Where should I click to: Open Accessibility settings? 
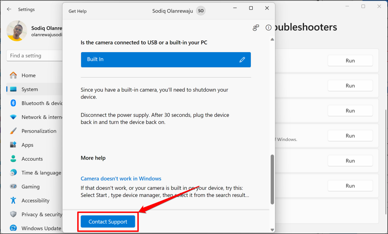34,200
